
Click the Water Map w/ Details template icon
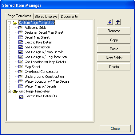(x=21, y=86)
